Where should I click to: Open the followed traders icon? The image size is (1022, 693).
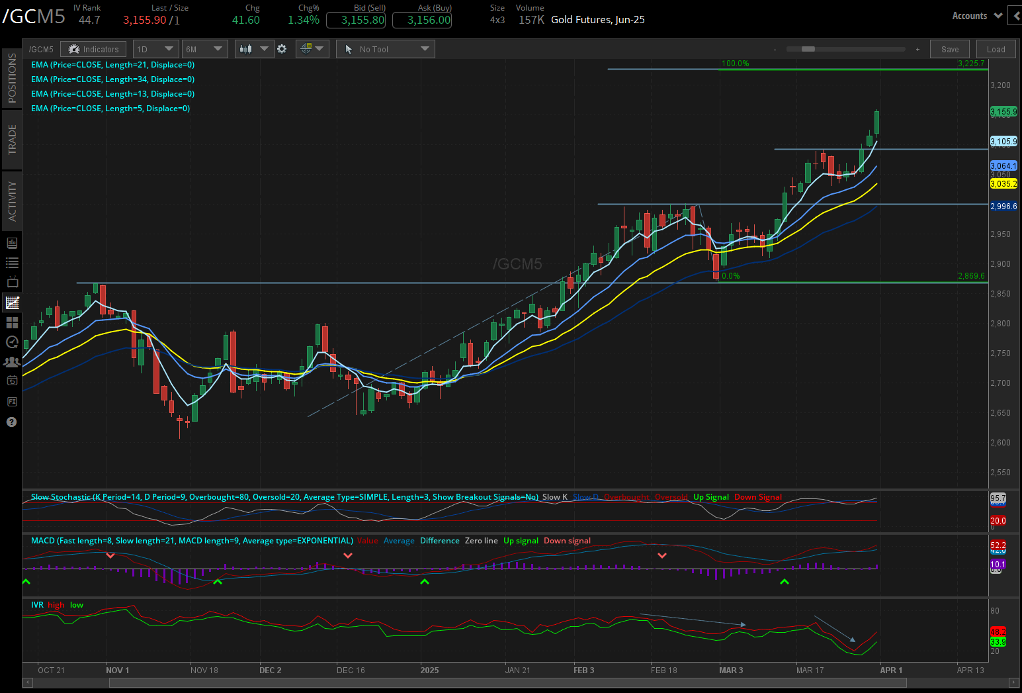coord(11,362)
